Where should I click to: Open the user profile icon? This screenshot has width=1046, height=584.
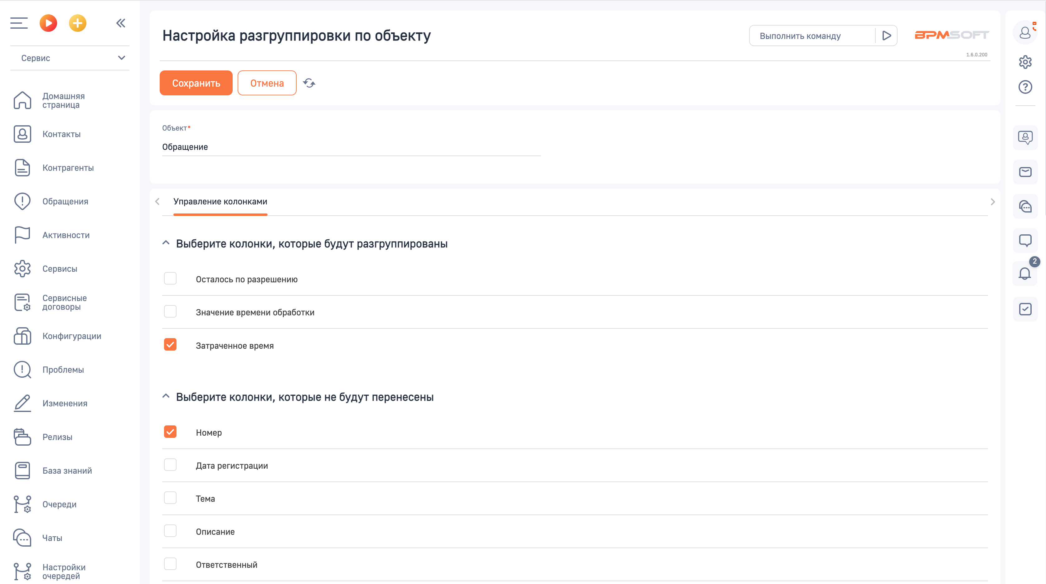1025,32
